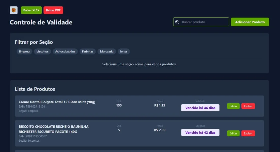The height and width of the screenshot is (152, 280).
Task: Select the Farinhas section filter
Action: [88, 52]
